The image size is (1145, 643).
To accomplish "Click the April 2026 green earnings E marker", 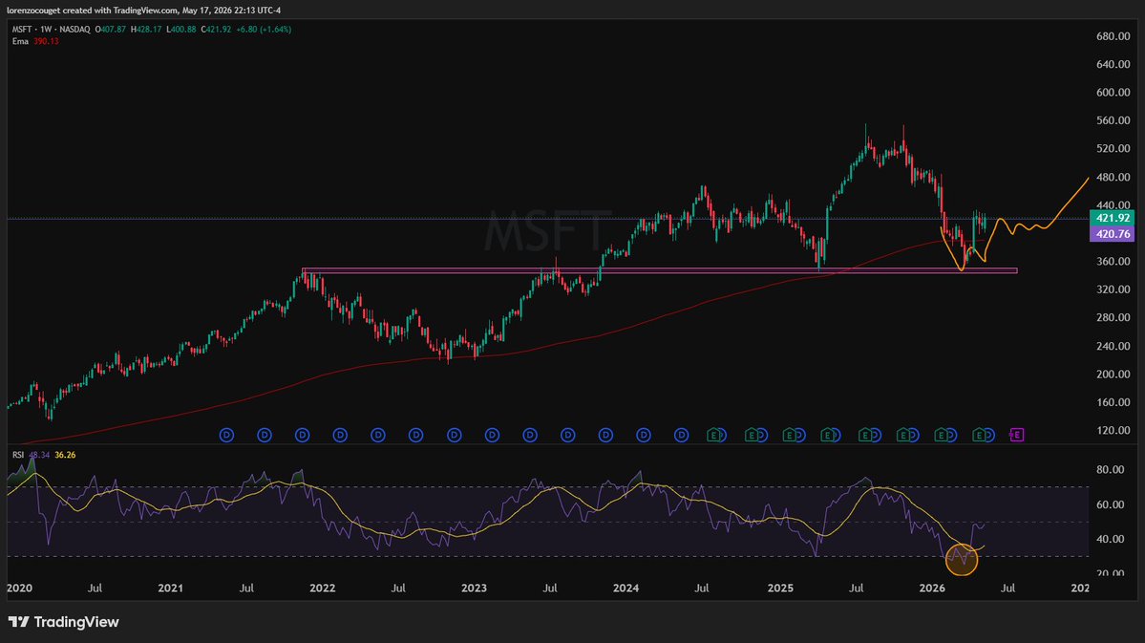I will [979, 435].
